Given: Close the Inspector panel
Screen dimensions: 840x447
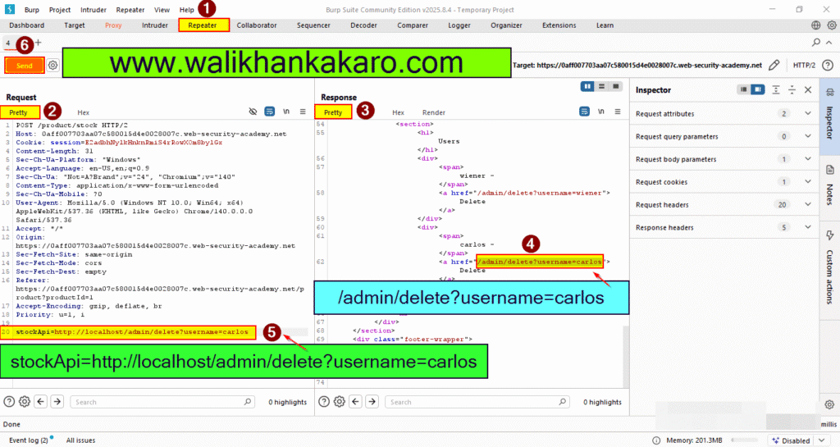Looking at the screenshot, I should 808,90.
